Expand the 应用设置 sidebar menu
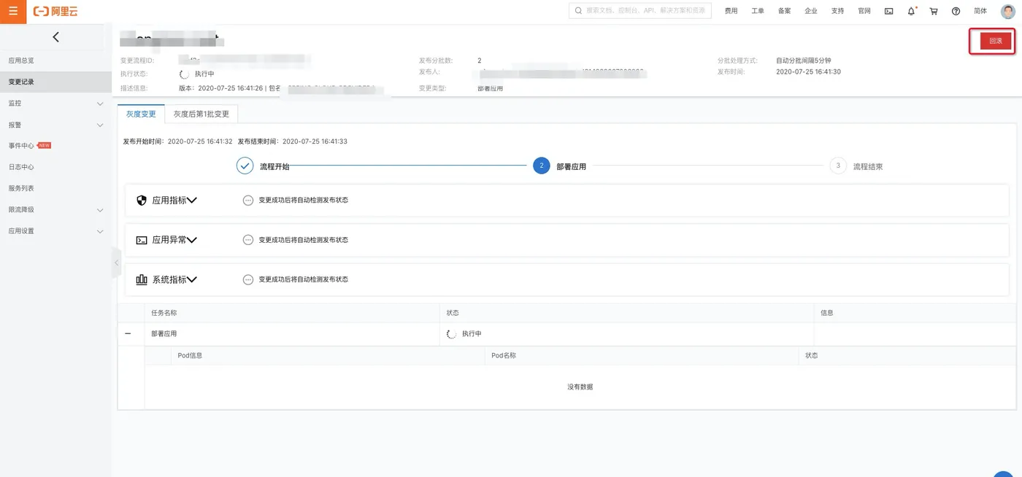The height and width of the screenshot is (477, 1022). (x=100, y=231)
